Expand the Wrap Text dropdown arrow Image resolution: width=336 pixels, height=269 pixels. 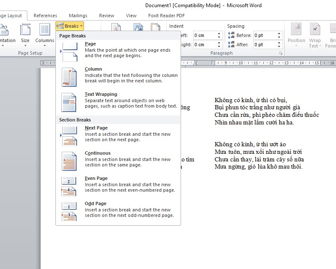pyautogui.click(x=320, y=46)
